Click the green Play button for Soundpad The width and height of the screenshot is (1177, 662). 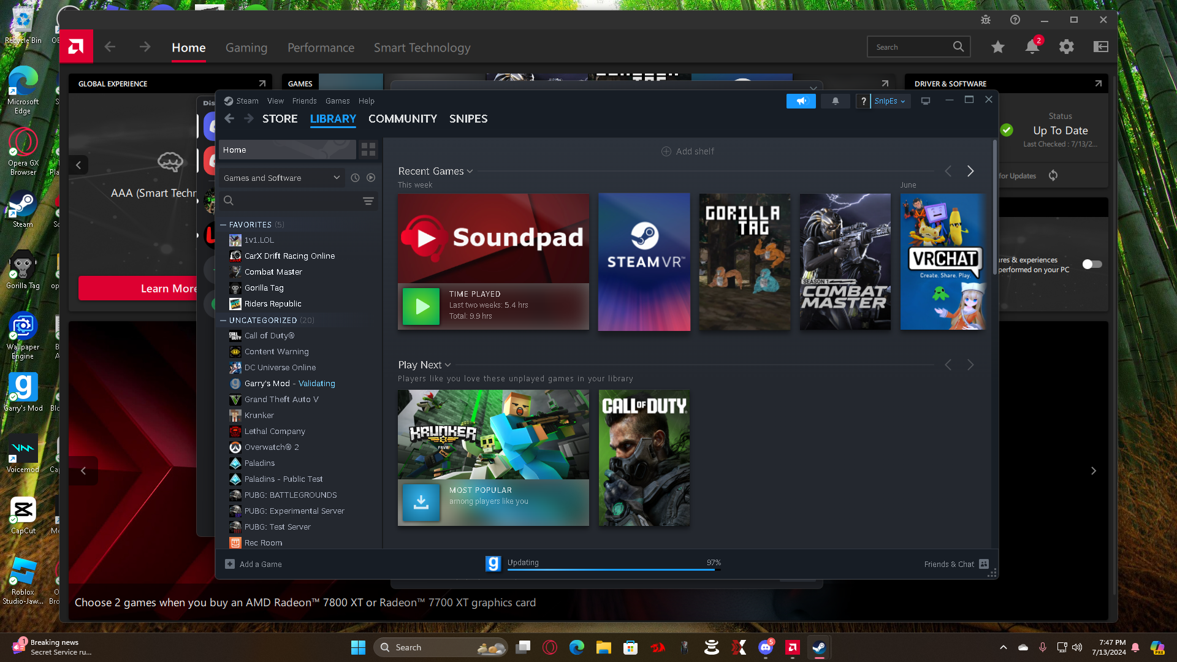[421, 306]
